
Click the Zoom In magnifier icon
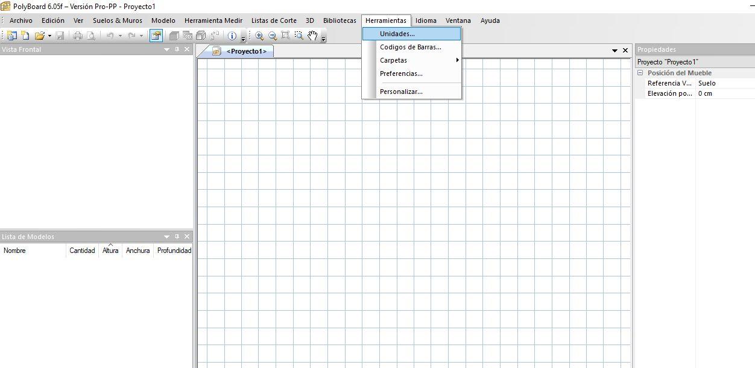pos(259,36)
